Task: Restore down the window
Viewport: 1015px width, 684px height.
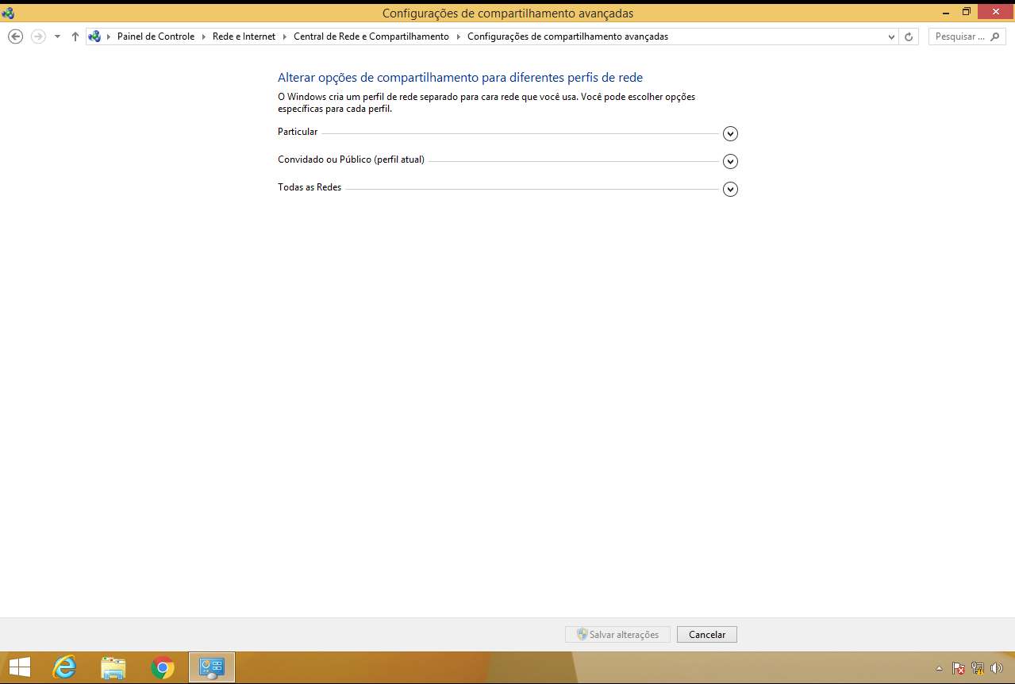Action: tap(967, 12)
